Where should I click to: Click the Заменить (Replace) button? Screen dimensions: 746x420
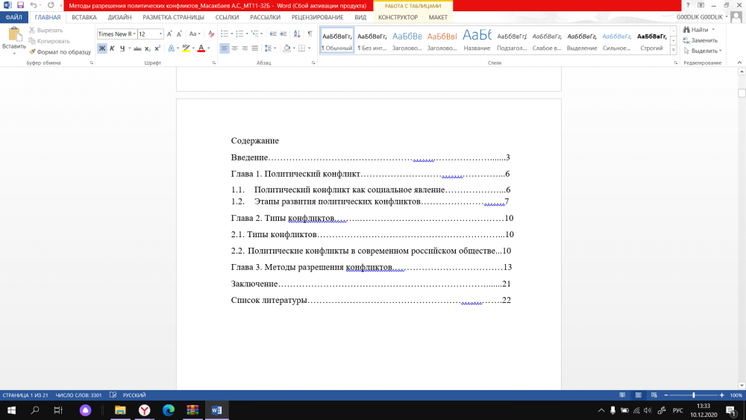click(x=703, y=40)
